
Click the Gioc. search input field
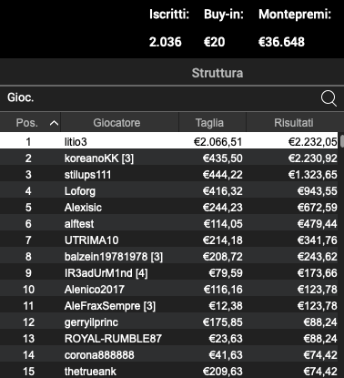[161, 98]
